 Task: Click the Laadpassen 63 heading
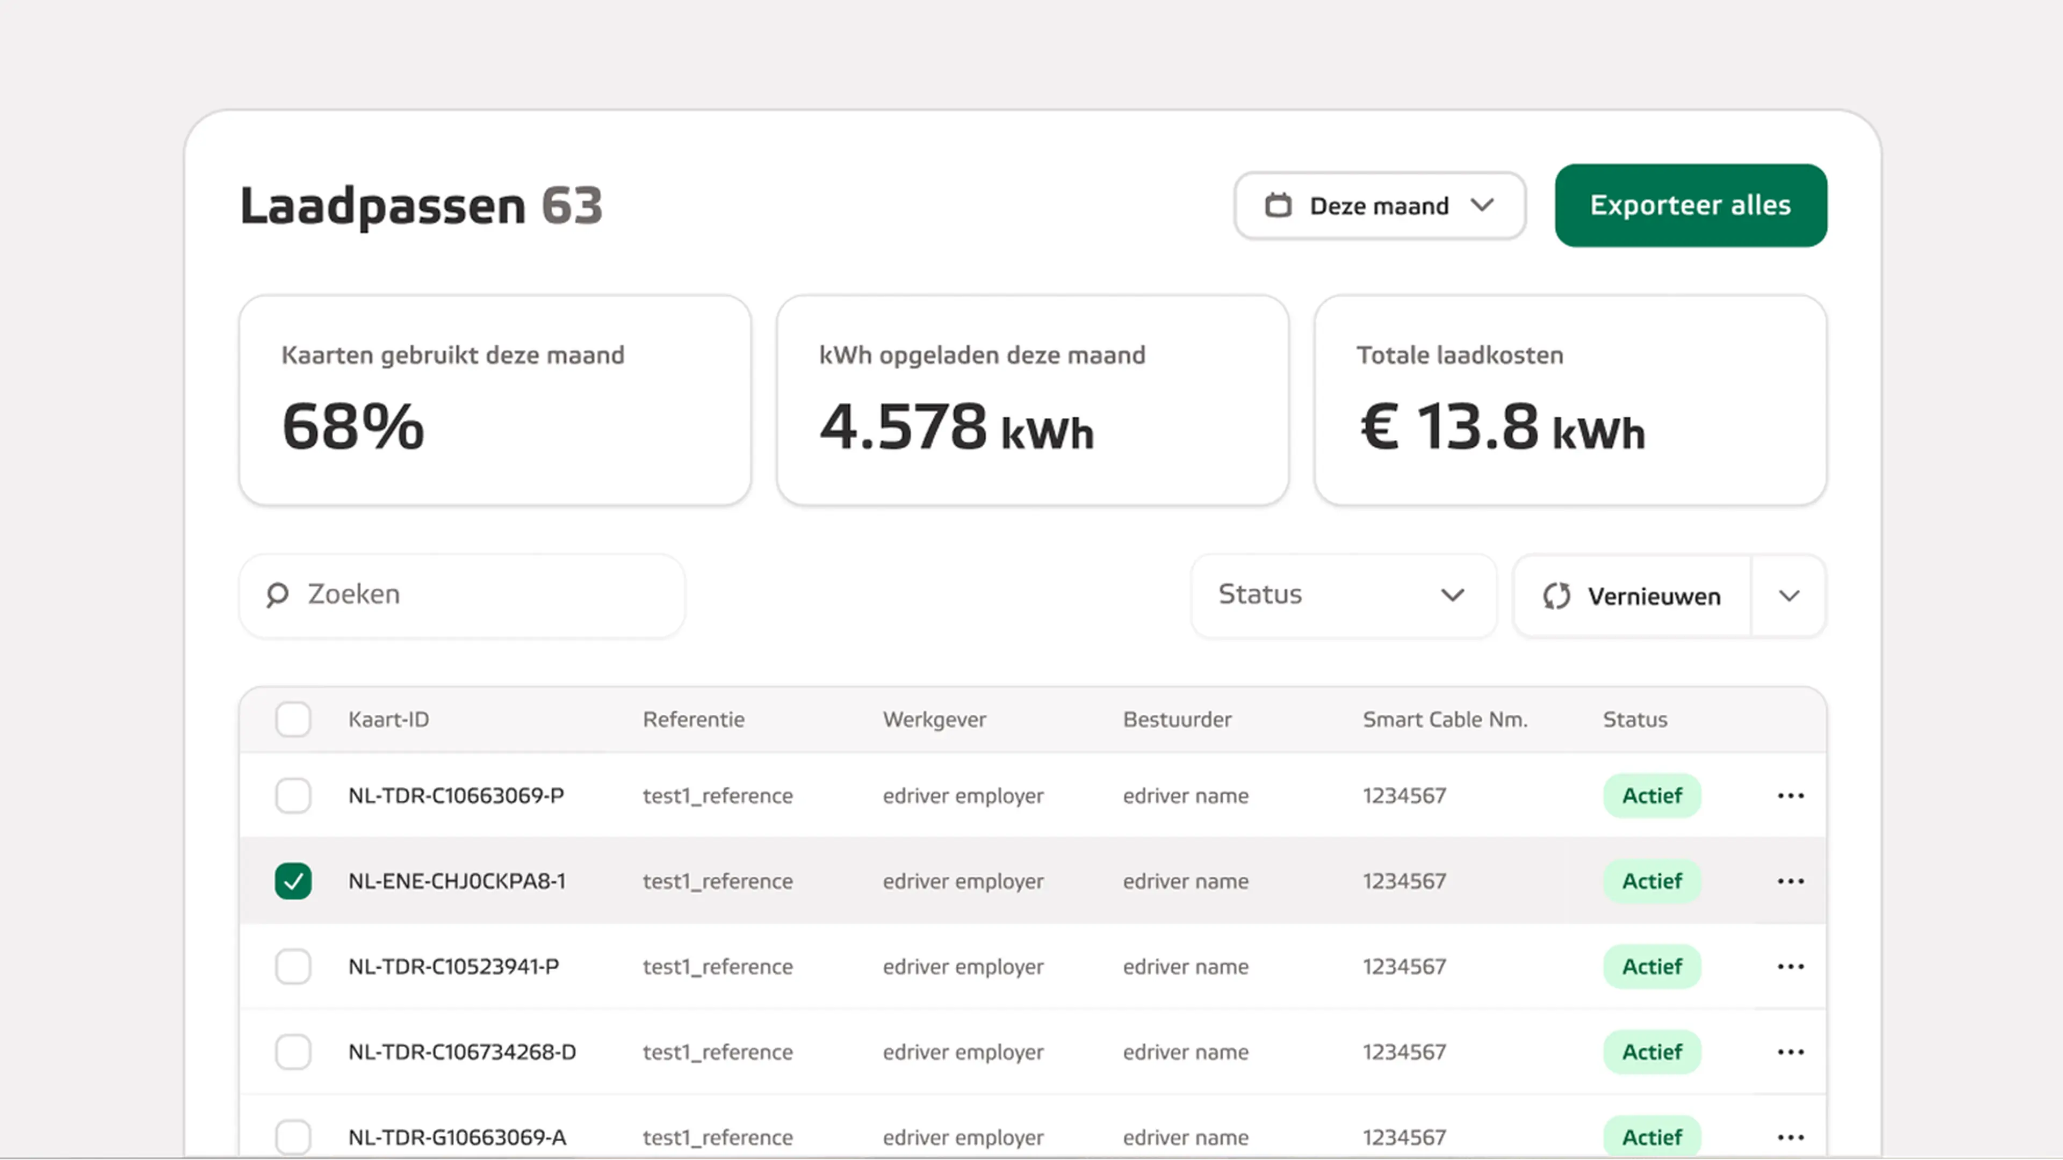(x=421, y=207)
